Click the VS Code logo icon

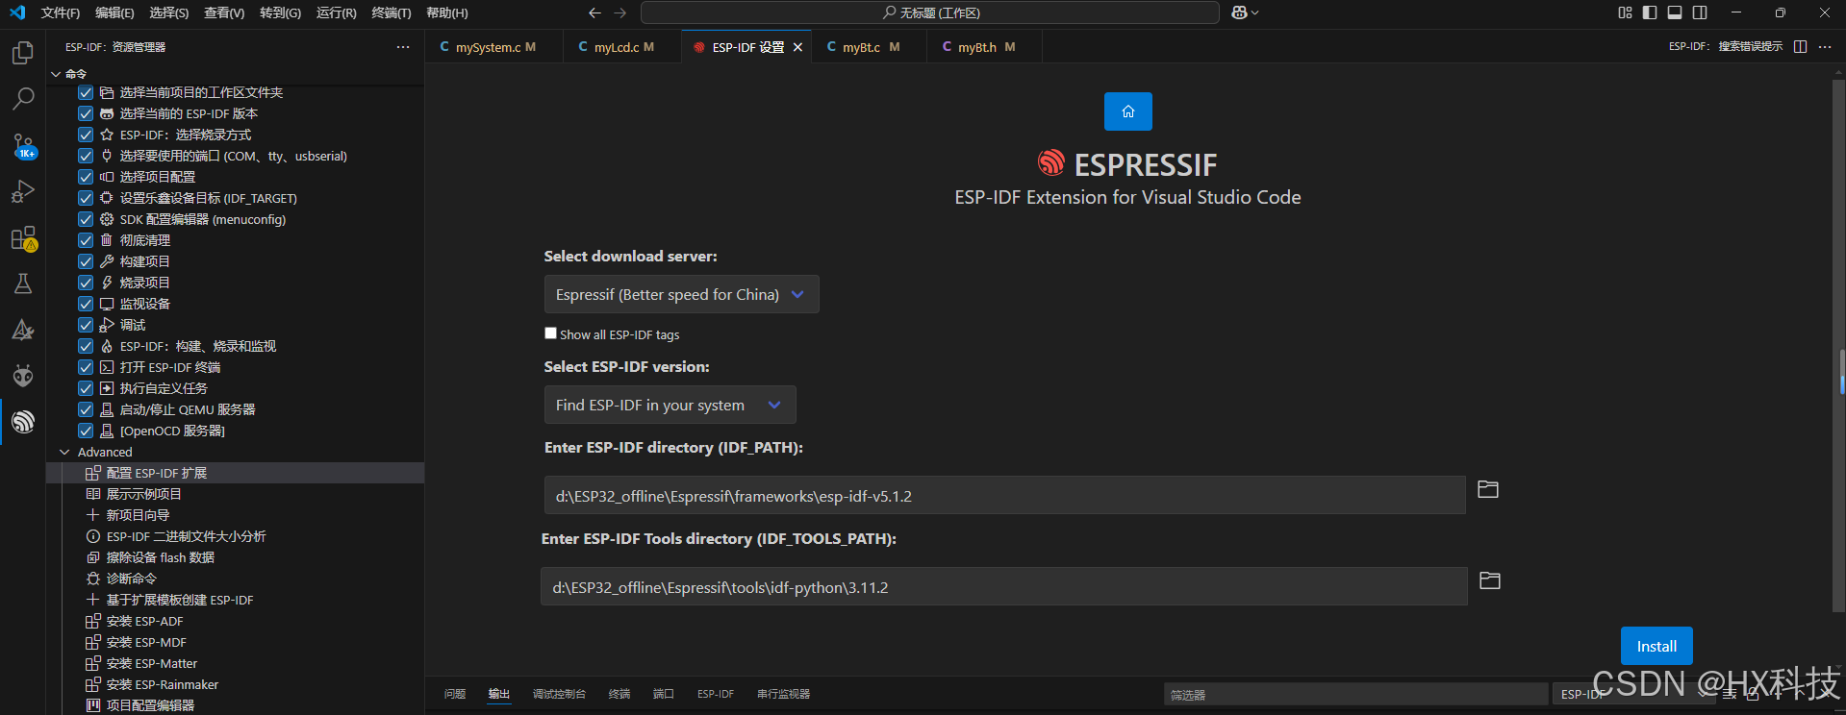pyautogui.click(x=17, y=12)
